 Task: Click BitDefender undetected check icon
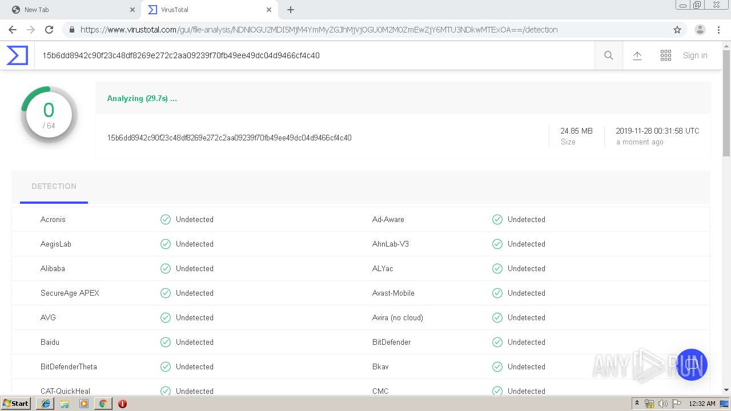(x=497, y=342)
